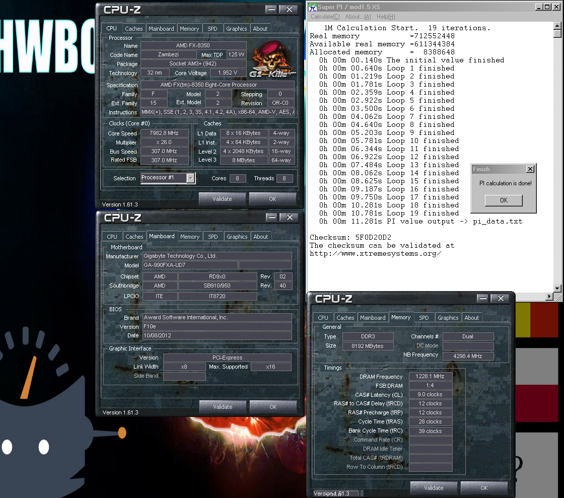
Task: Click the motherboard model 'GA-990FXA-UD7'
Action: (x=190, y=265)
